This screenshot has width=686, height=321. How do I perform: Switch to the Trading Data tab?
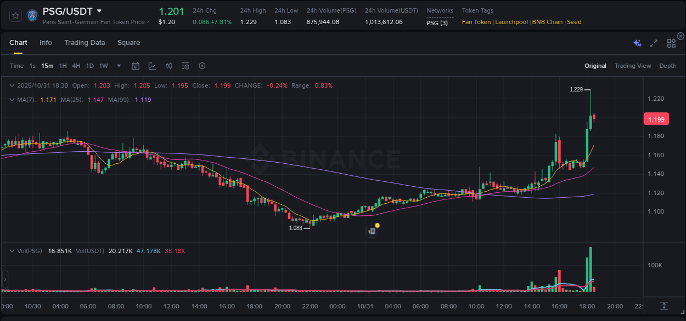point(85,43)
